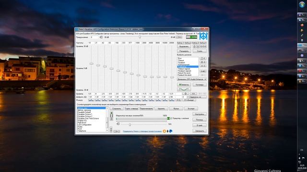307x172 pixels.
Task: Select preset Набор 1
Action: [180, 43]
